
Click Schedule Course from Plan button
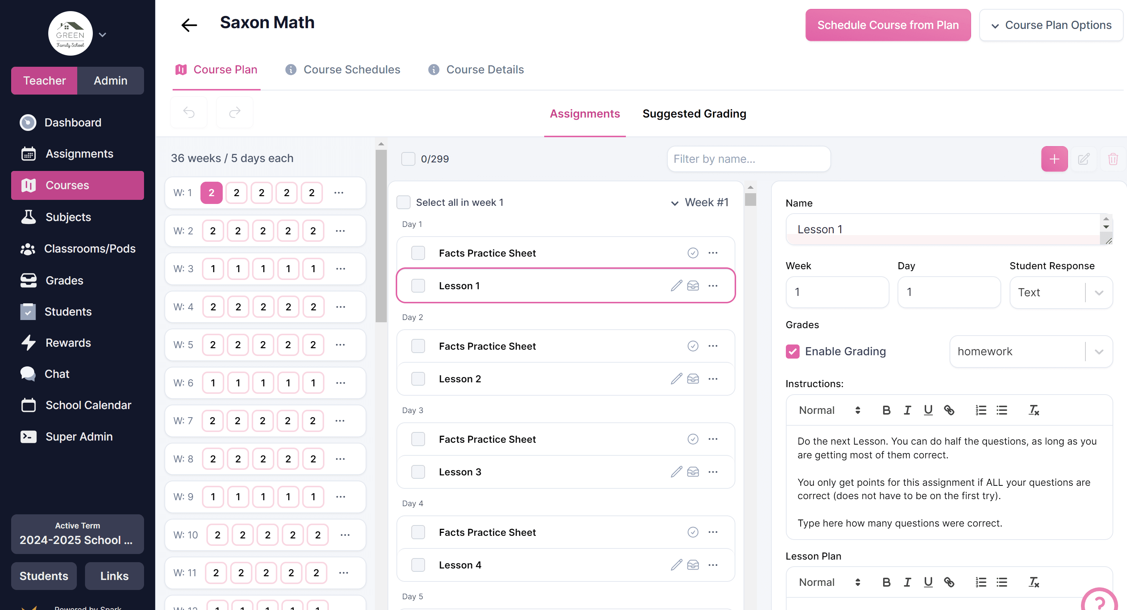tap(888, 25)
